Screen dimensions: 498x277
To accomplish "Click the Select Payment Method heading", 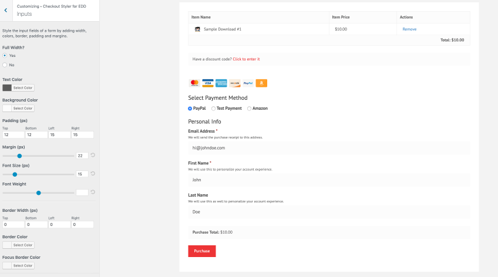I will point(217,98).
